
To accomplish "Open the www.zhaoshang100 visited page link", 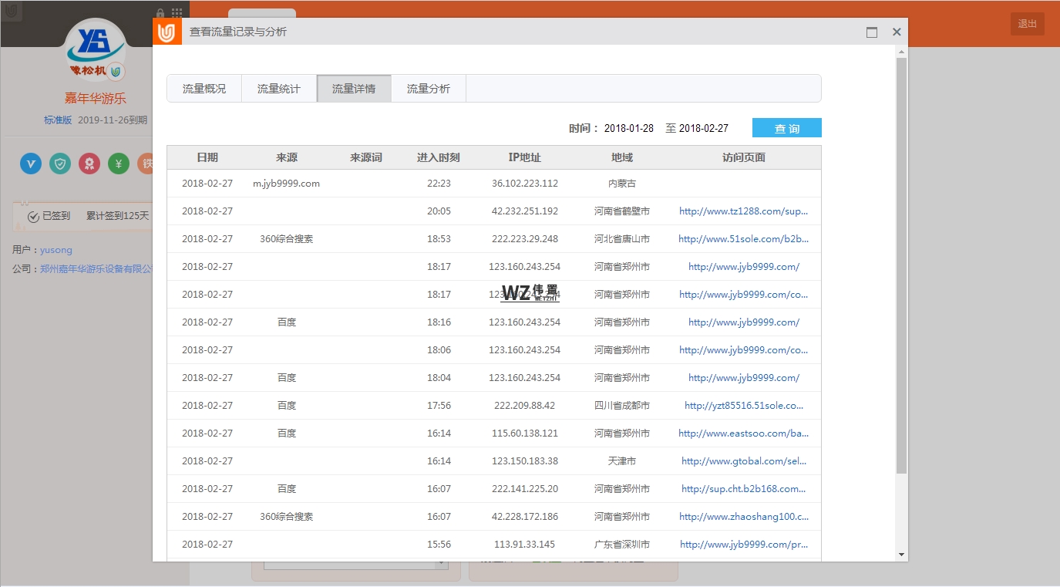I will tap(743, 517).
